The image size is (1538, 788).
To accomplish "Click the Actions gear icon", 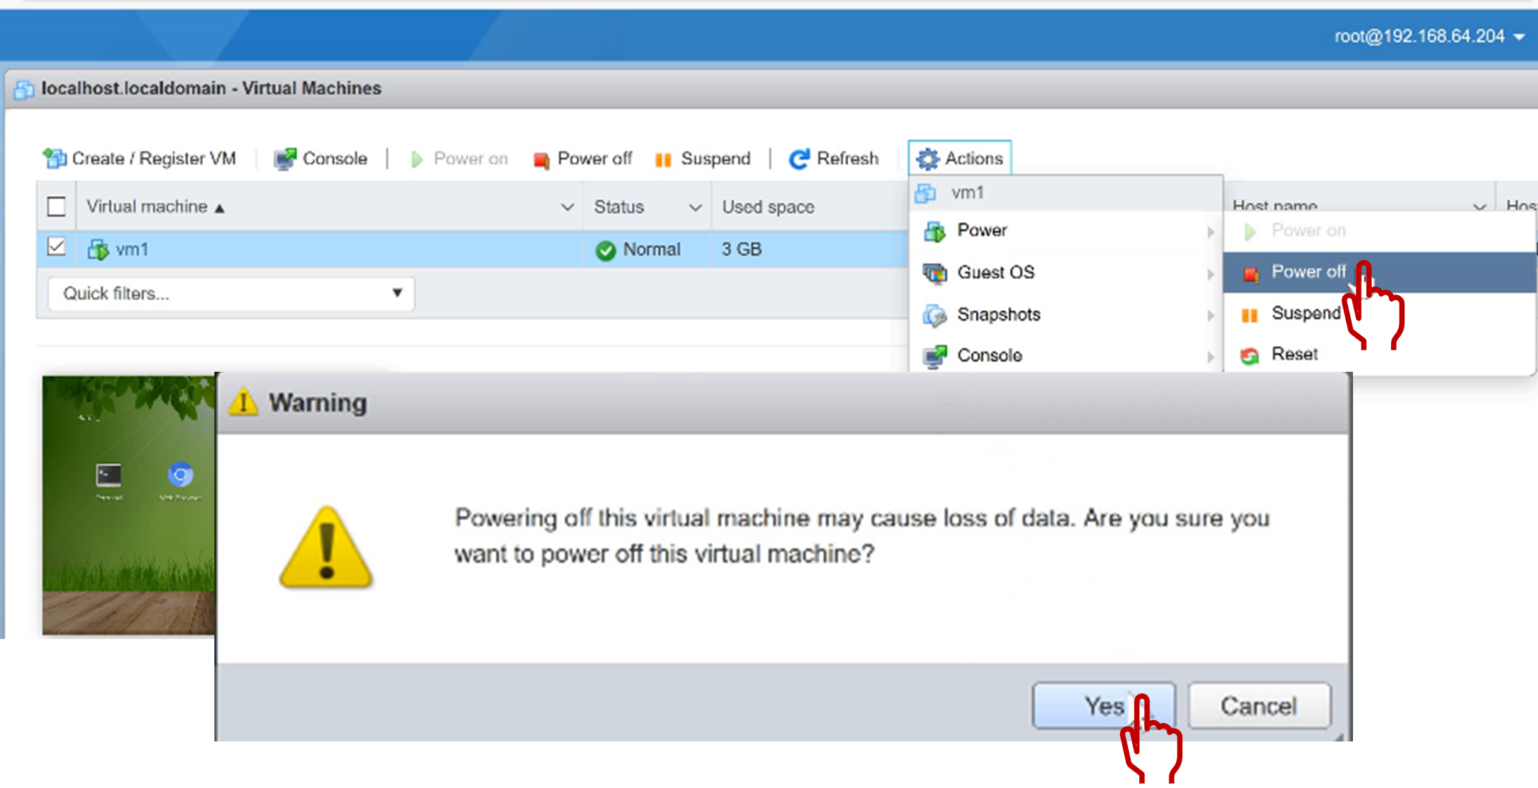I will click(x=928, y=158).
